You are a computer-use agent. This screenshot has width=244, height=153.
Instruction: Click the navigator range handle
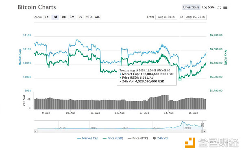click(203, 125)
